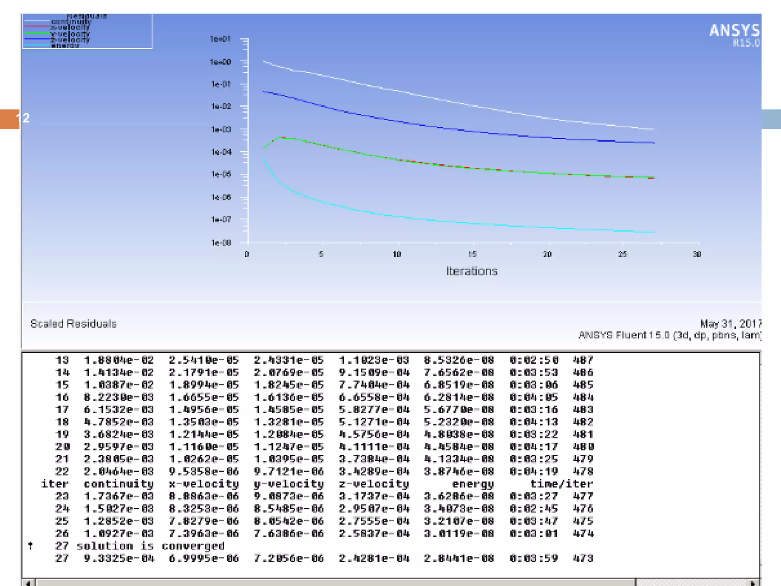This screenshot has height=586, width=781.
Task: Click the green y-velocity legend line
Action: pos(37,33)
